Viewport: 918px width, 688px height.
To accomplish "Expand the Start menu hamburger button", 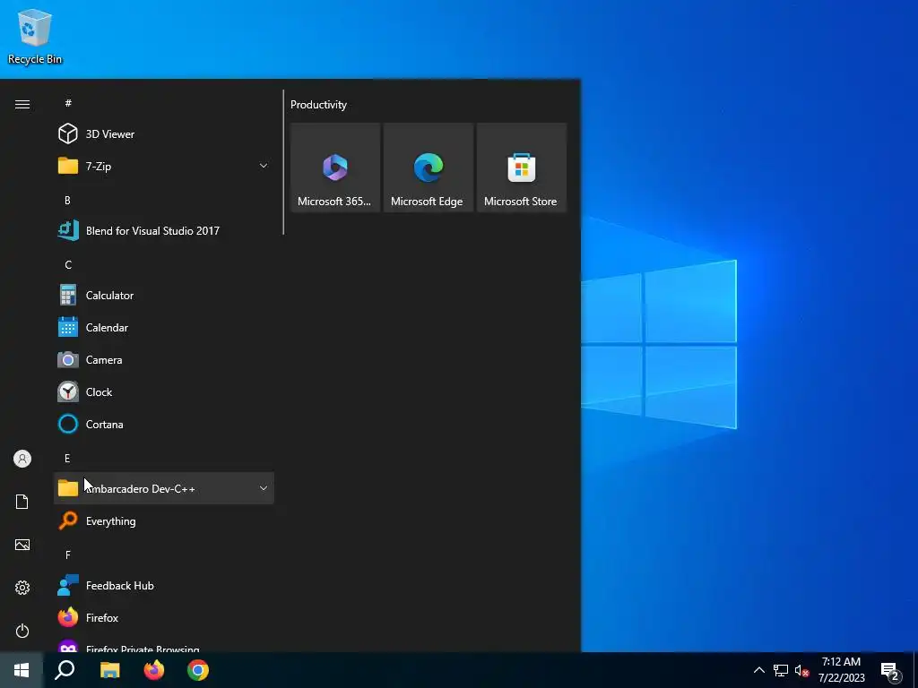I will click(22, 104).
